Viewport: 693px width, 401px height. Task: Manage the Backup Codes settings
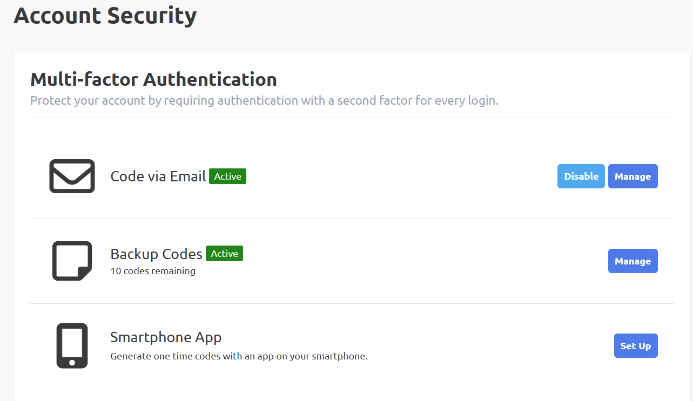633,261
